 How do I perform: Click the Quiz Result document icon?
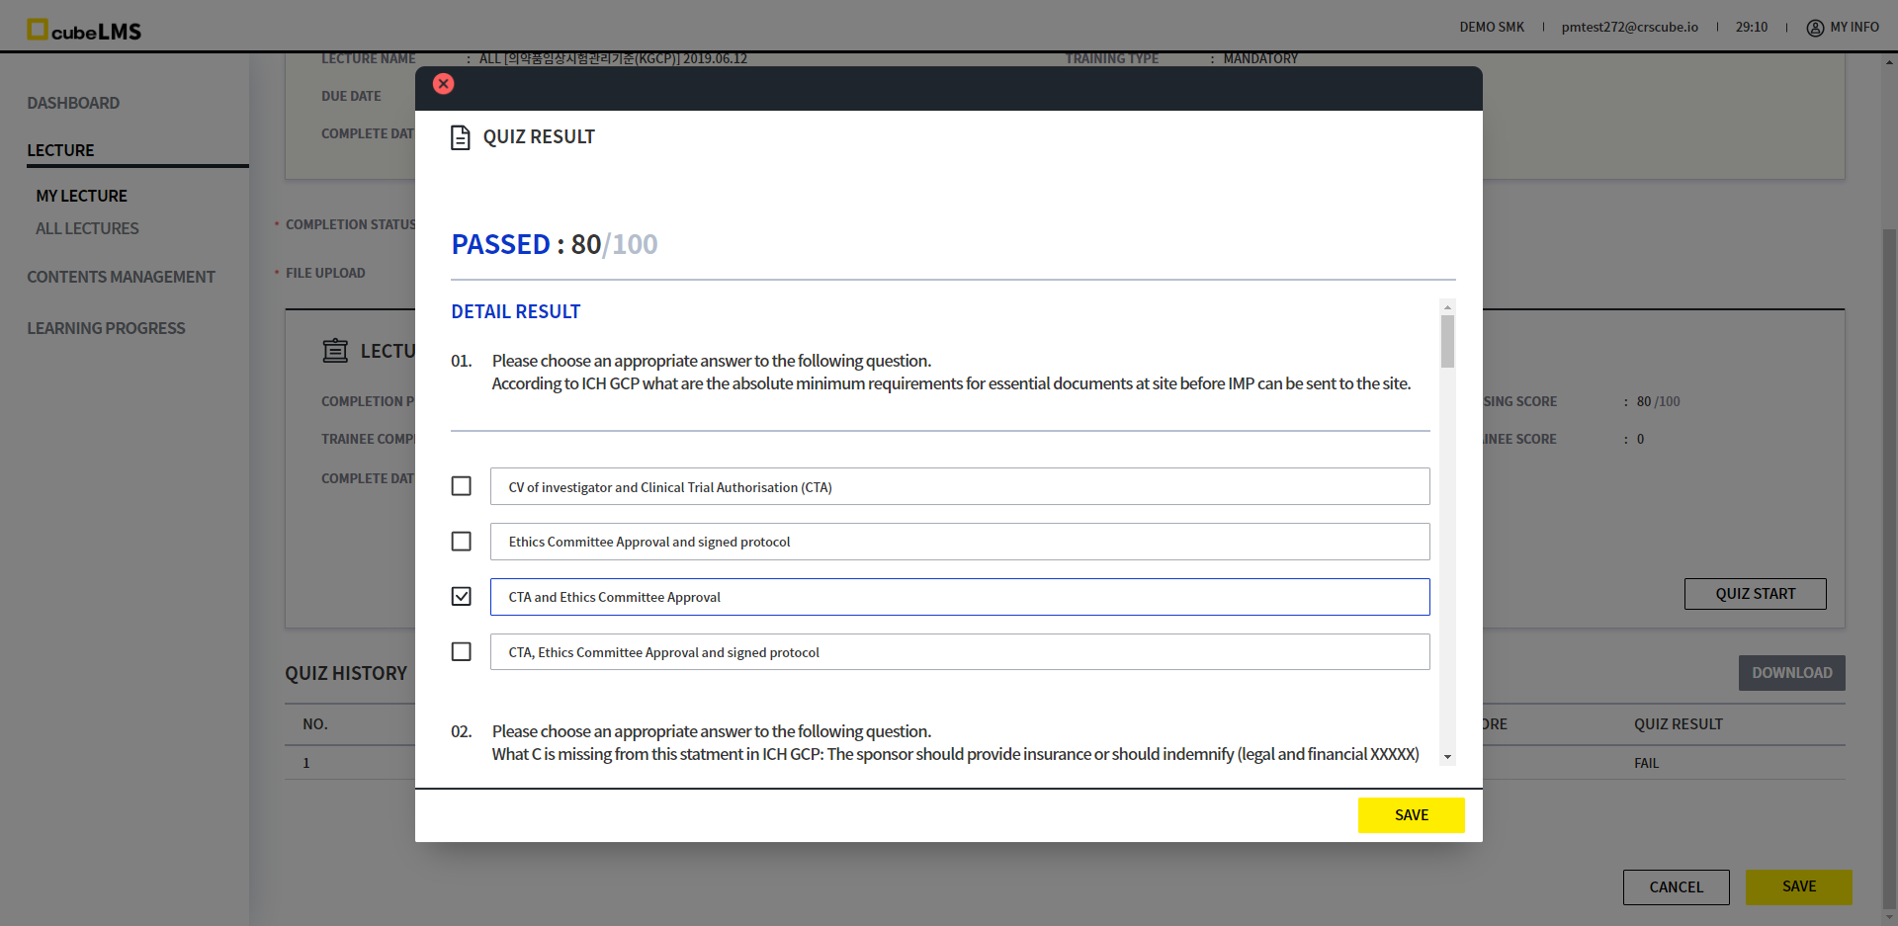click(x=460, y=137)
